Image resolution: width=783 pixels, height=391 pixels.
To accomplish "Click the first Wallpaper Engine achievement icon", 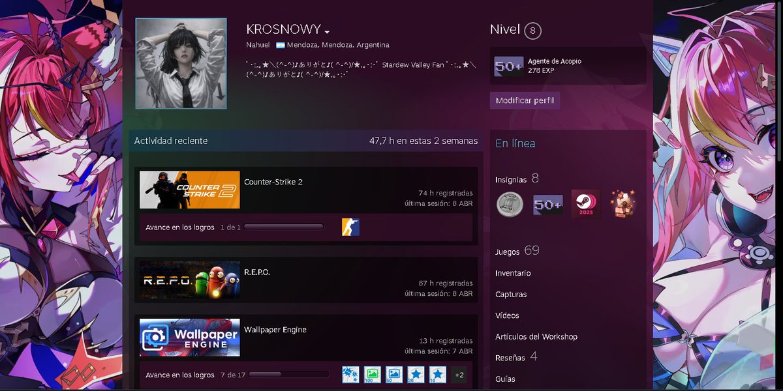I will (x=350, y=375).
